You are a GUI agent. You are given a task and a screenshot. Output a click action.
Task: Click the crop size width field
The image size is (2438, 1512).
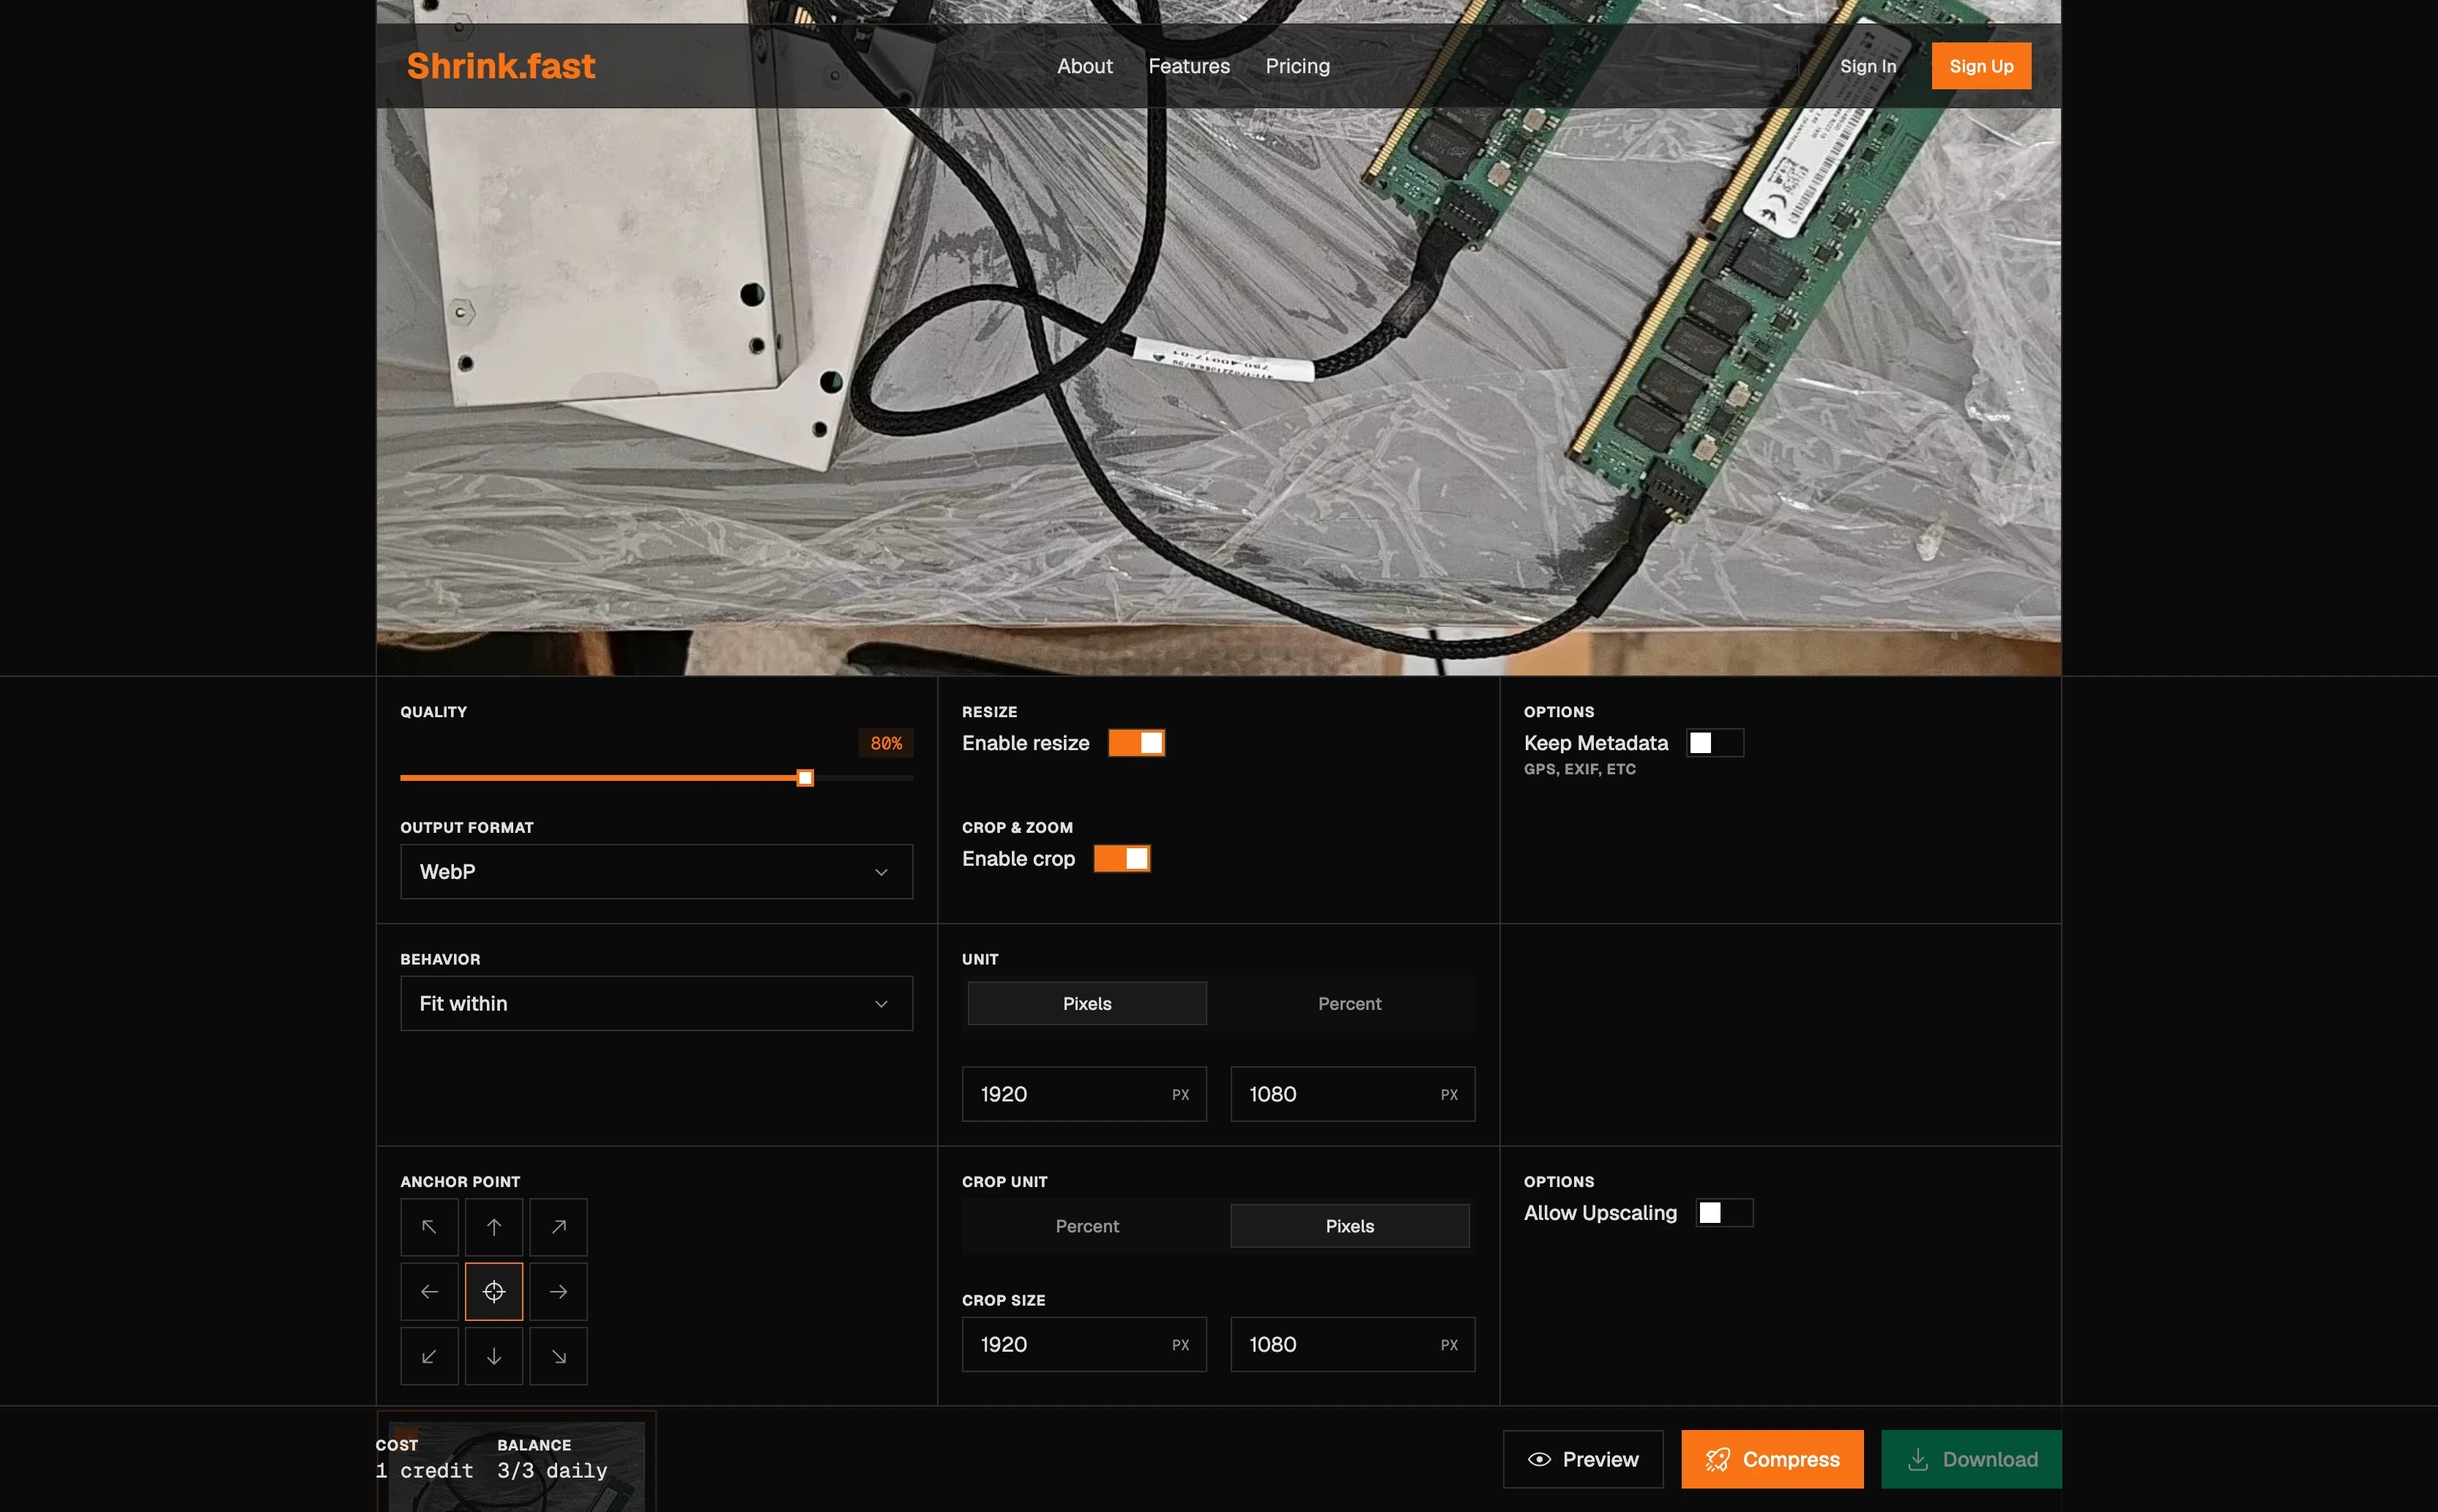[x=1084, y=1344]
